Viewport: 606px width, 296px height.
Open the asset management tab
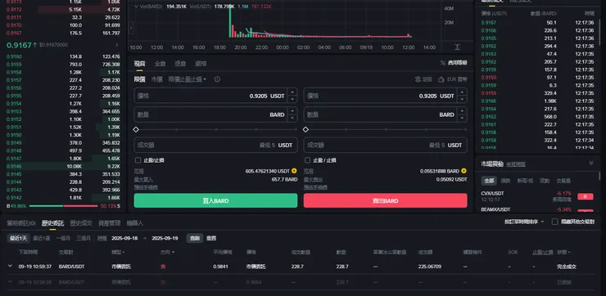110,223
